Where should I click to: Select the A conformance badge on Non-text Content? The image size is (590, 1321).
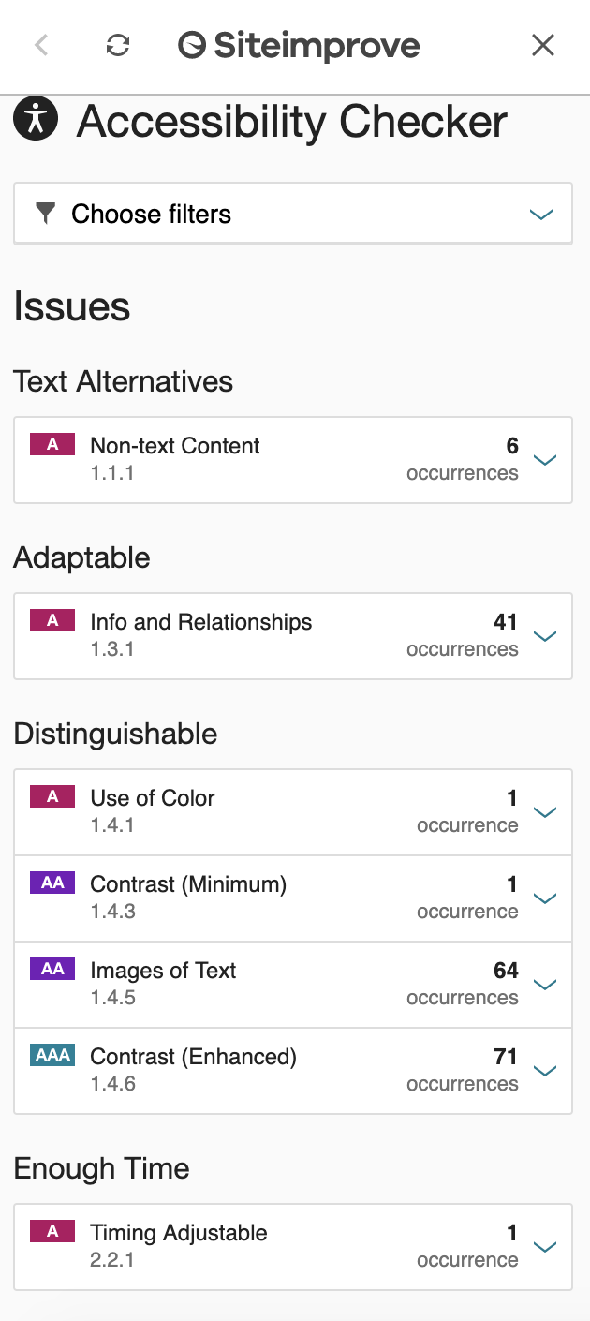tap(52, 444)
